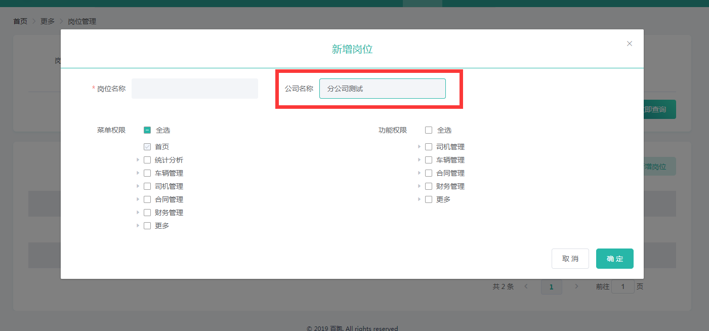Expand the 统计分析 tree node arrow
The image size is (709, 331).
pyautogui.click(x=138, y=160)
